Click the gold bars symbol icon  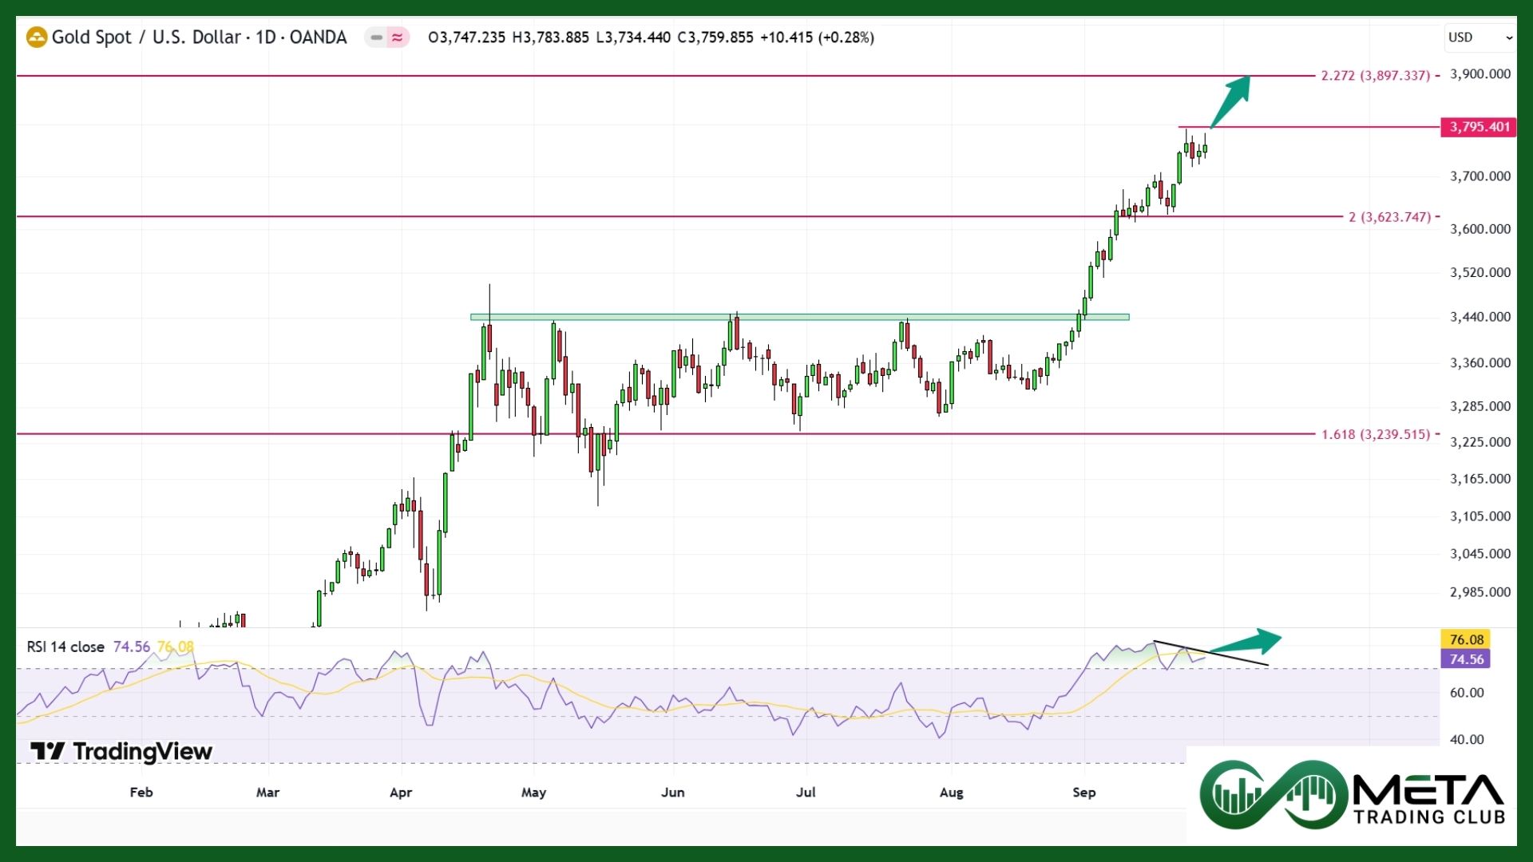(37, 38)
